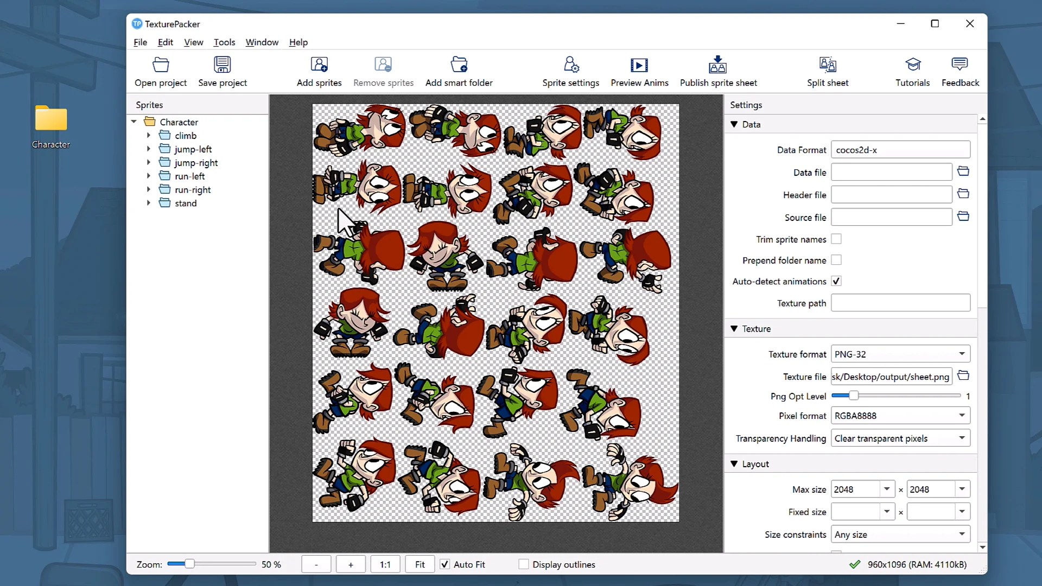Viewport: 1042px width, 586px height.
Task: Click the Add sprites toolbar icon
Action: (319, 65)
